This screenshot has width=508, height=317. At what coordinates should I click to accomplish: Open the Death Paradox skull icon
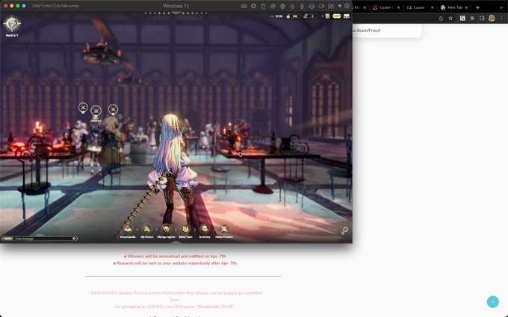[x=224, y=229]
